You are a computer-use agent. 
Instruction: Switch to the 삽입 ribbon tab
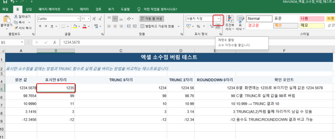click(29, 9)
